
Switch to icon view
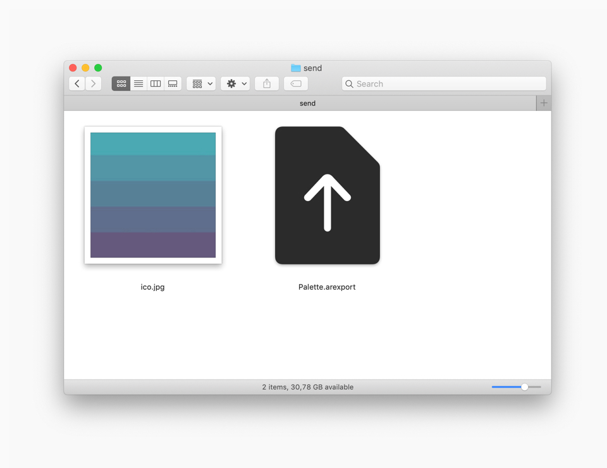click(x=121, y=83)
